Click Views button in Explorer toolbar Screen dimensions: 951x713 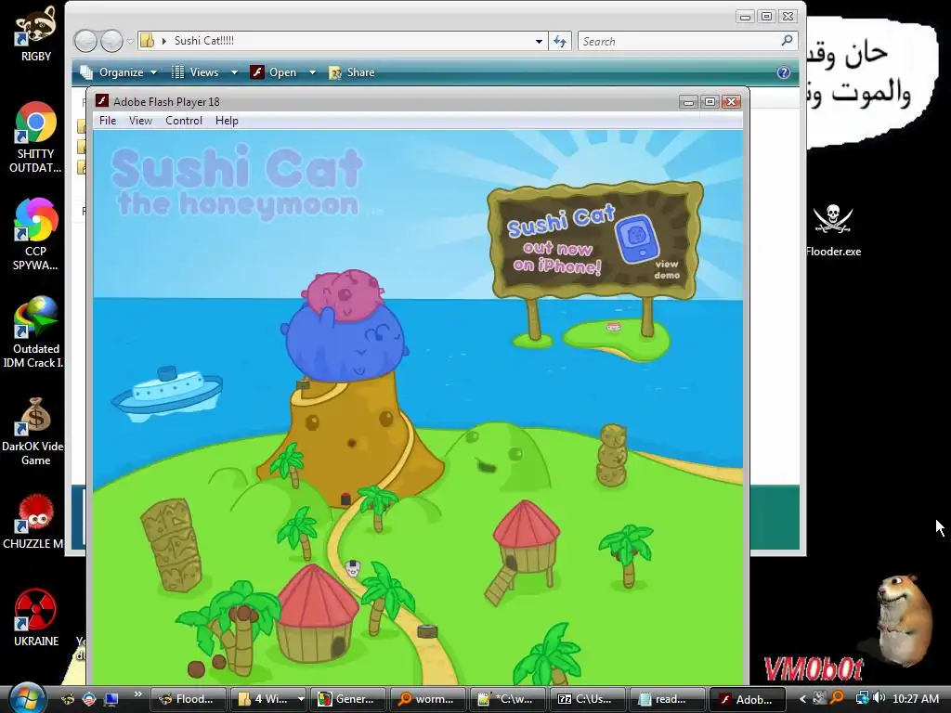click(195, 72)
